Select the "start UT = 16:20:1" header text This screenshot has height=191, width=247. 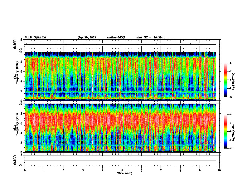151,37
